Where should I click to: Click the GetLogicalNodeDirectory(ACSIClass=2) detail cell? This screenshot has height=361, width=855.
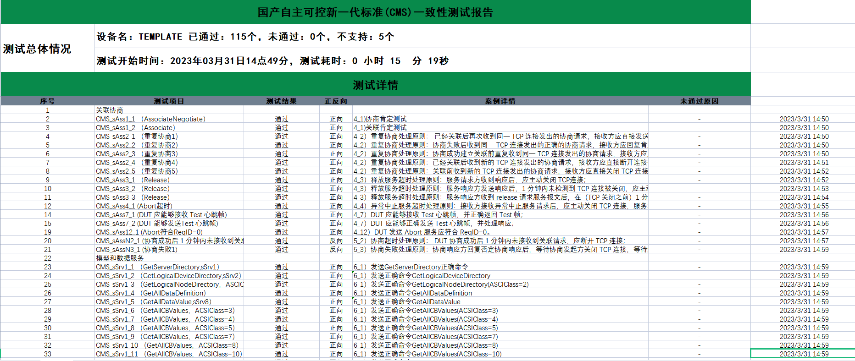[500, 284]
